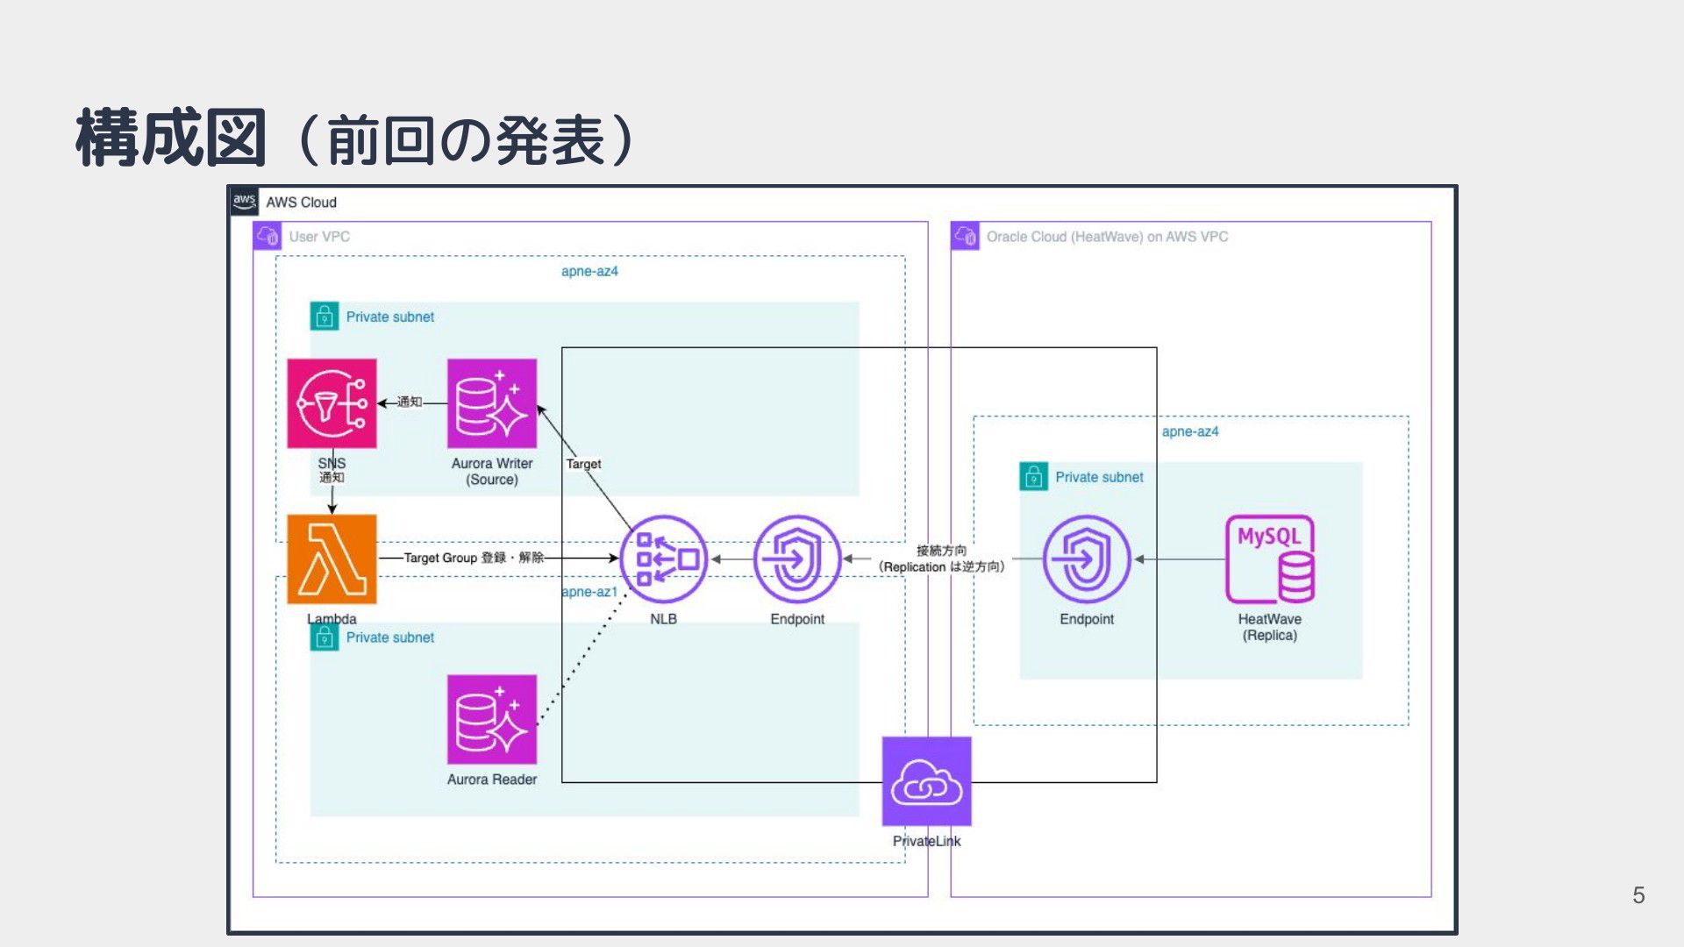Click the slide page number 5

(x=1638, y=895)
